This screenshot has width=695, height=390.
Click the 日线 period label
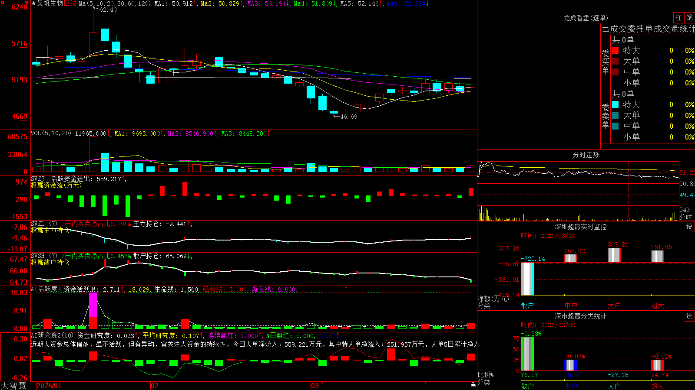(x=70, y=3)
